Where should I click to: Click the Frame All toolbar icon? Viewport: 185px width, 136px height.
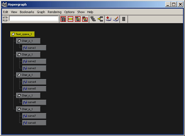click(63, 19)
